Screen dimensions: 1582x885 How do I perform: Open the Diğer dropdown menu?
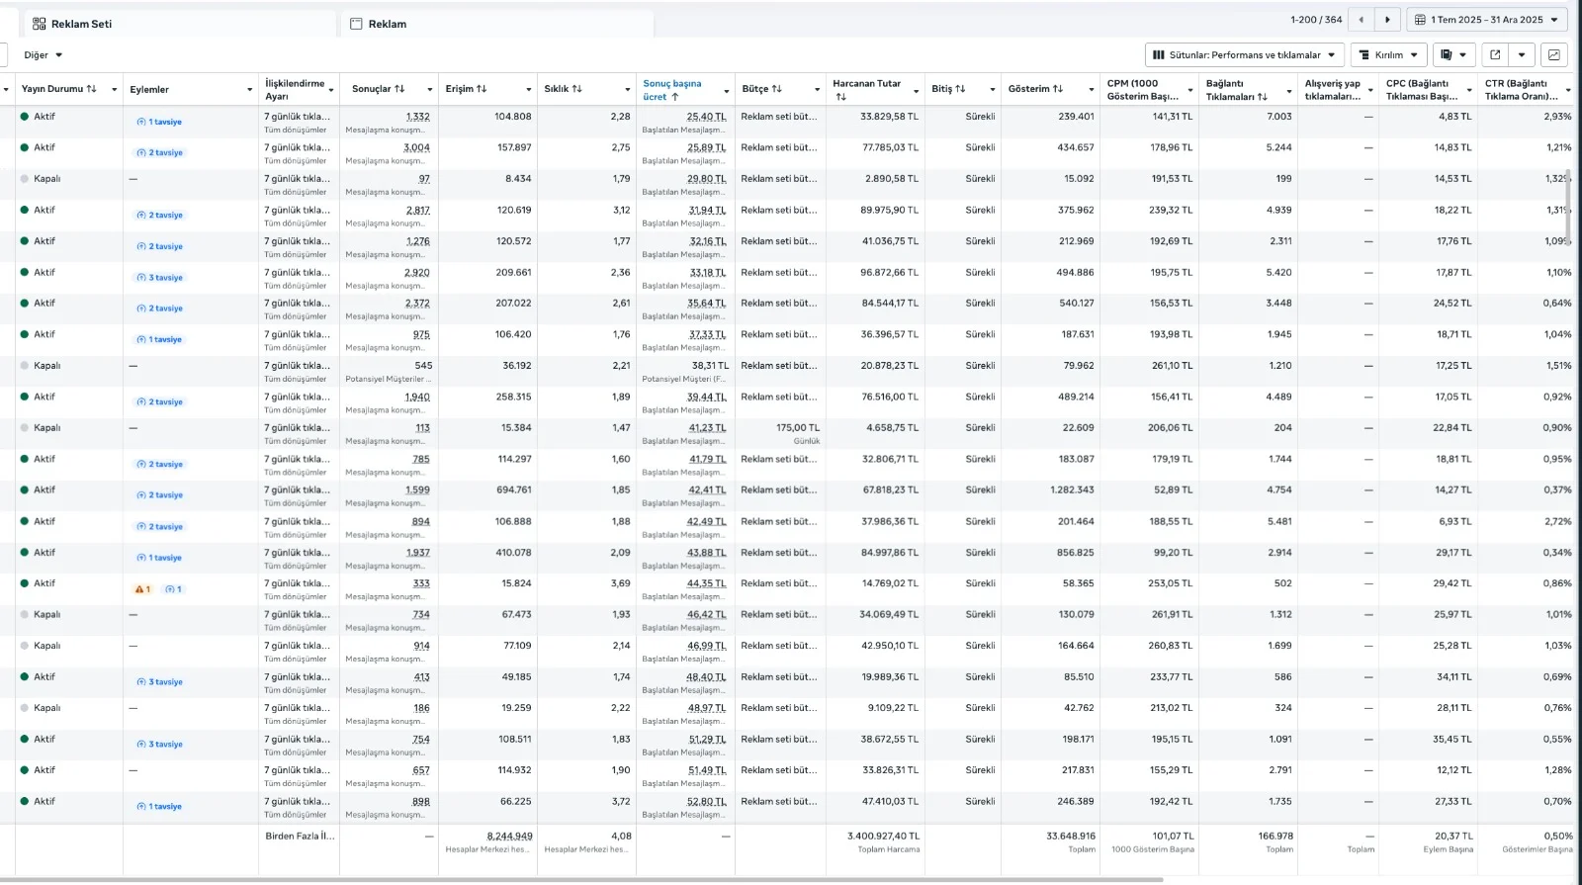click(43, 55)
